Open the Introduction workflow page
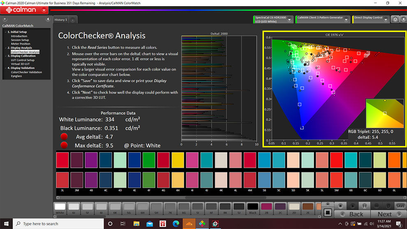Image resolution: width=407 pixels, height=229 pixels. 19,36
